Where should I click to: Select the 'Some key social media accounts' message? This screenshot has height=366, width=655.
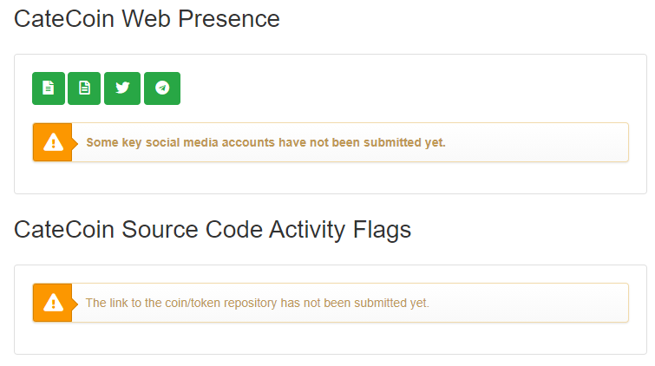[265, 142]
